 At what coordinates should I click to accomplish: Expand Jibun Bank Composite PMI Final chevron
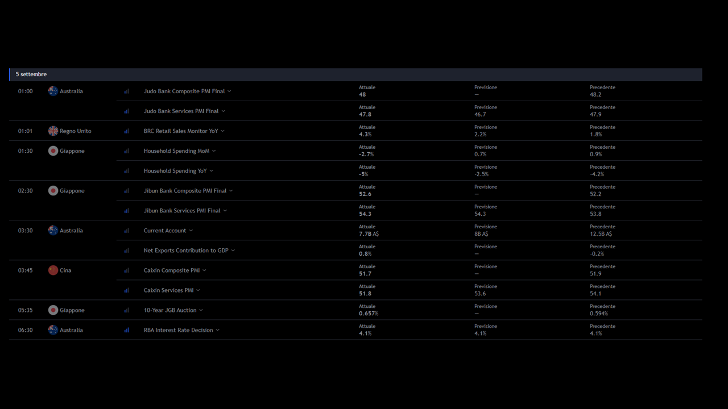[x=231, y=191]
